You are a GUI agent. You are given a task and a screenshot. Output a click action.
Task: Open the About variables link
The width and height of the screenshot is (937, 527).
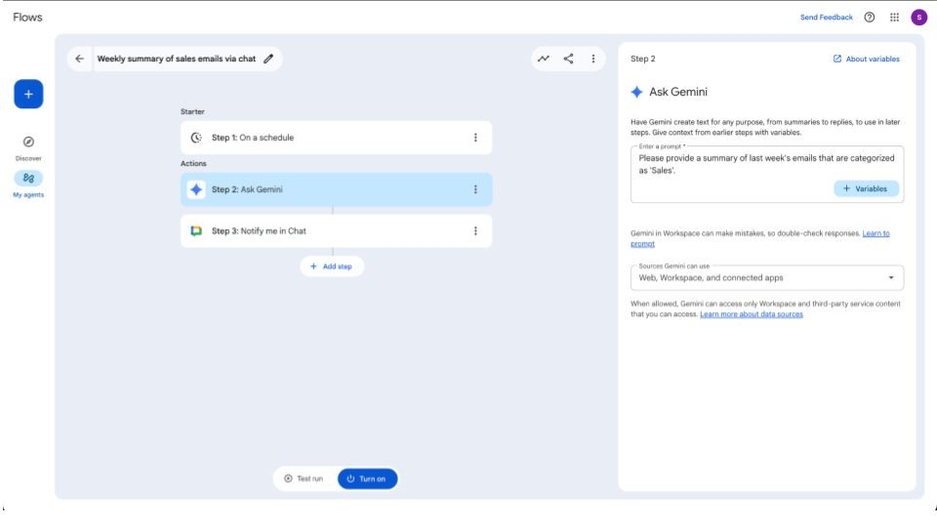pos(866,59)
